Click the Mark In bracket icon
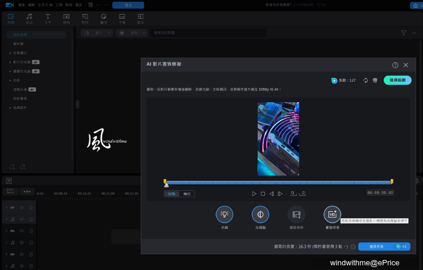This screenshot has width=423, height=270. tap(293, 194)
